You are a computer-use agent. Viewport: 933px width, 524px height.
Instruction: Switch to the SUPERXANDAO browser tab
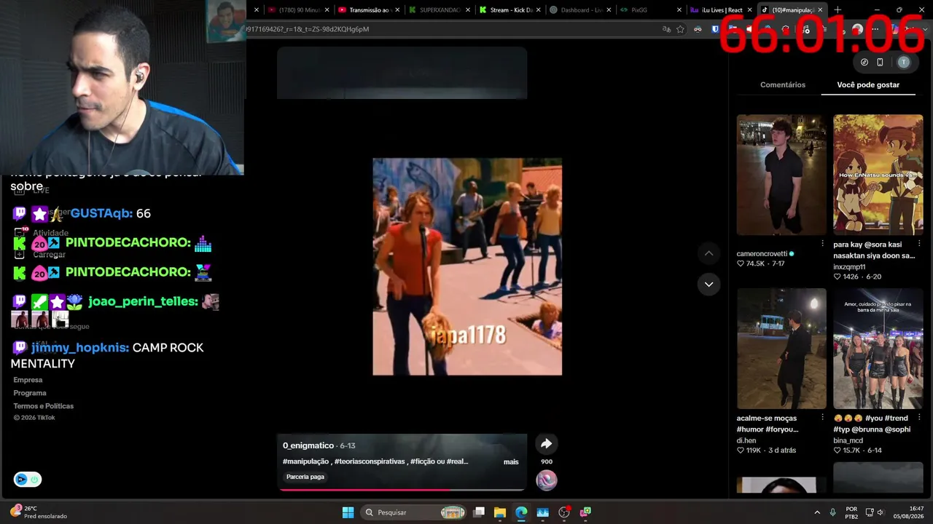[439, 10]
